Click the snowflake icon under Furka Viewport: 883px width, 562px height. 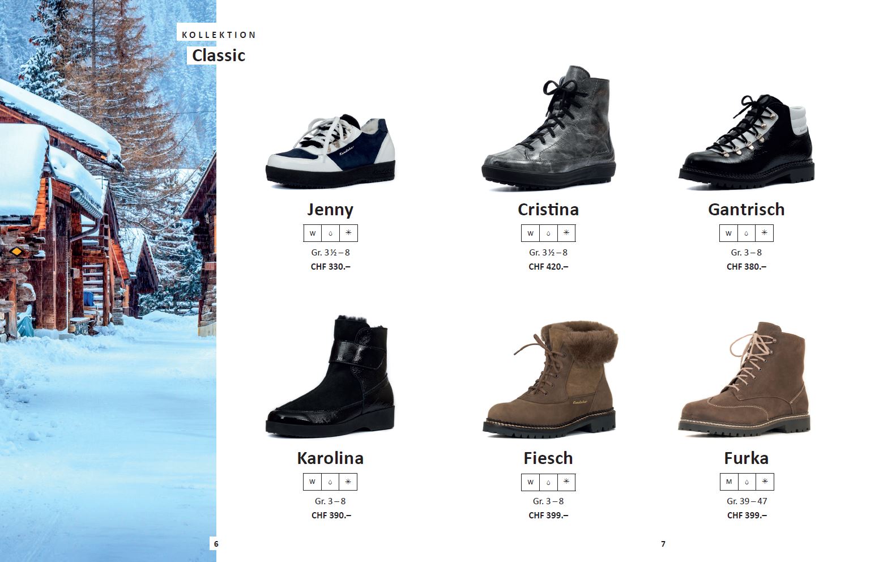pos(765,482)
